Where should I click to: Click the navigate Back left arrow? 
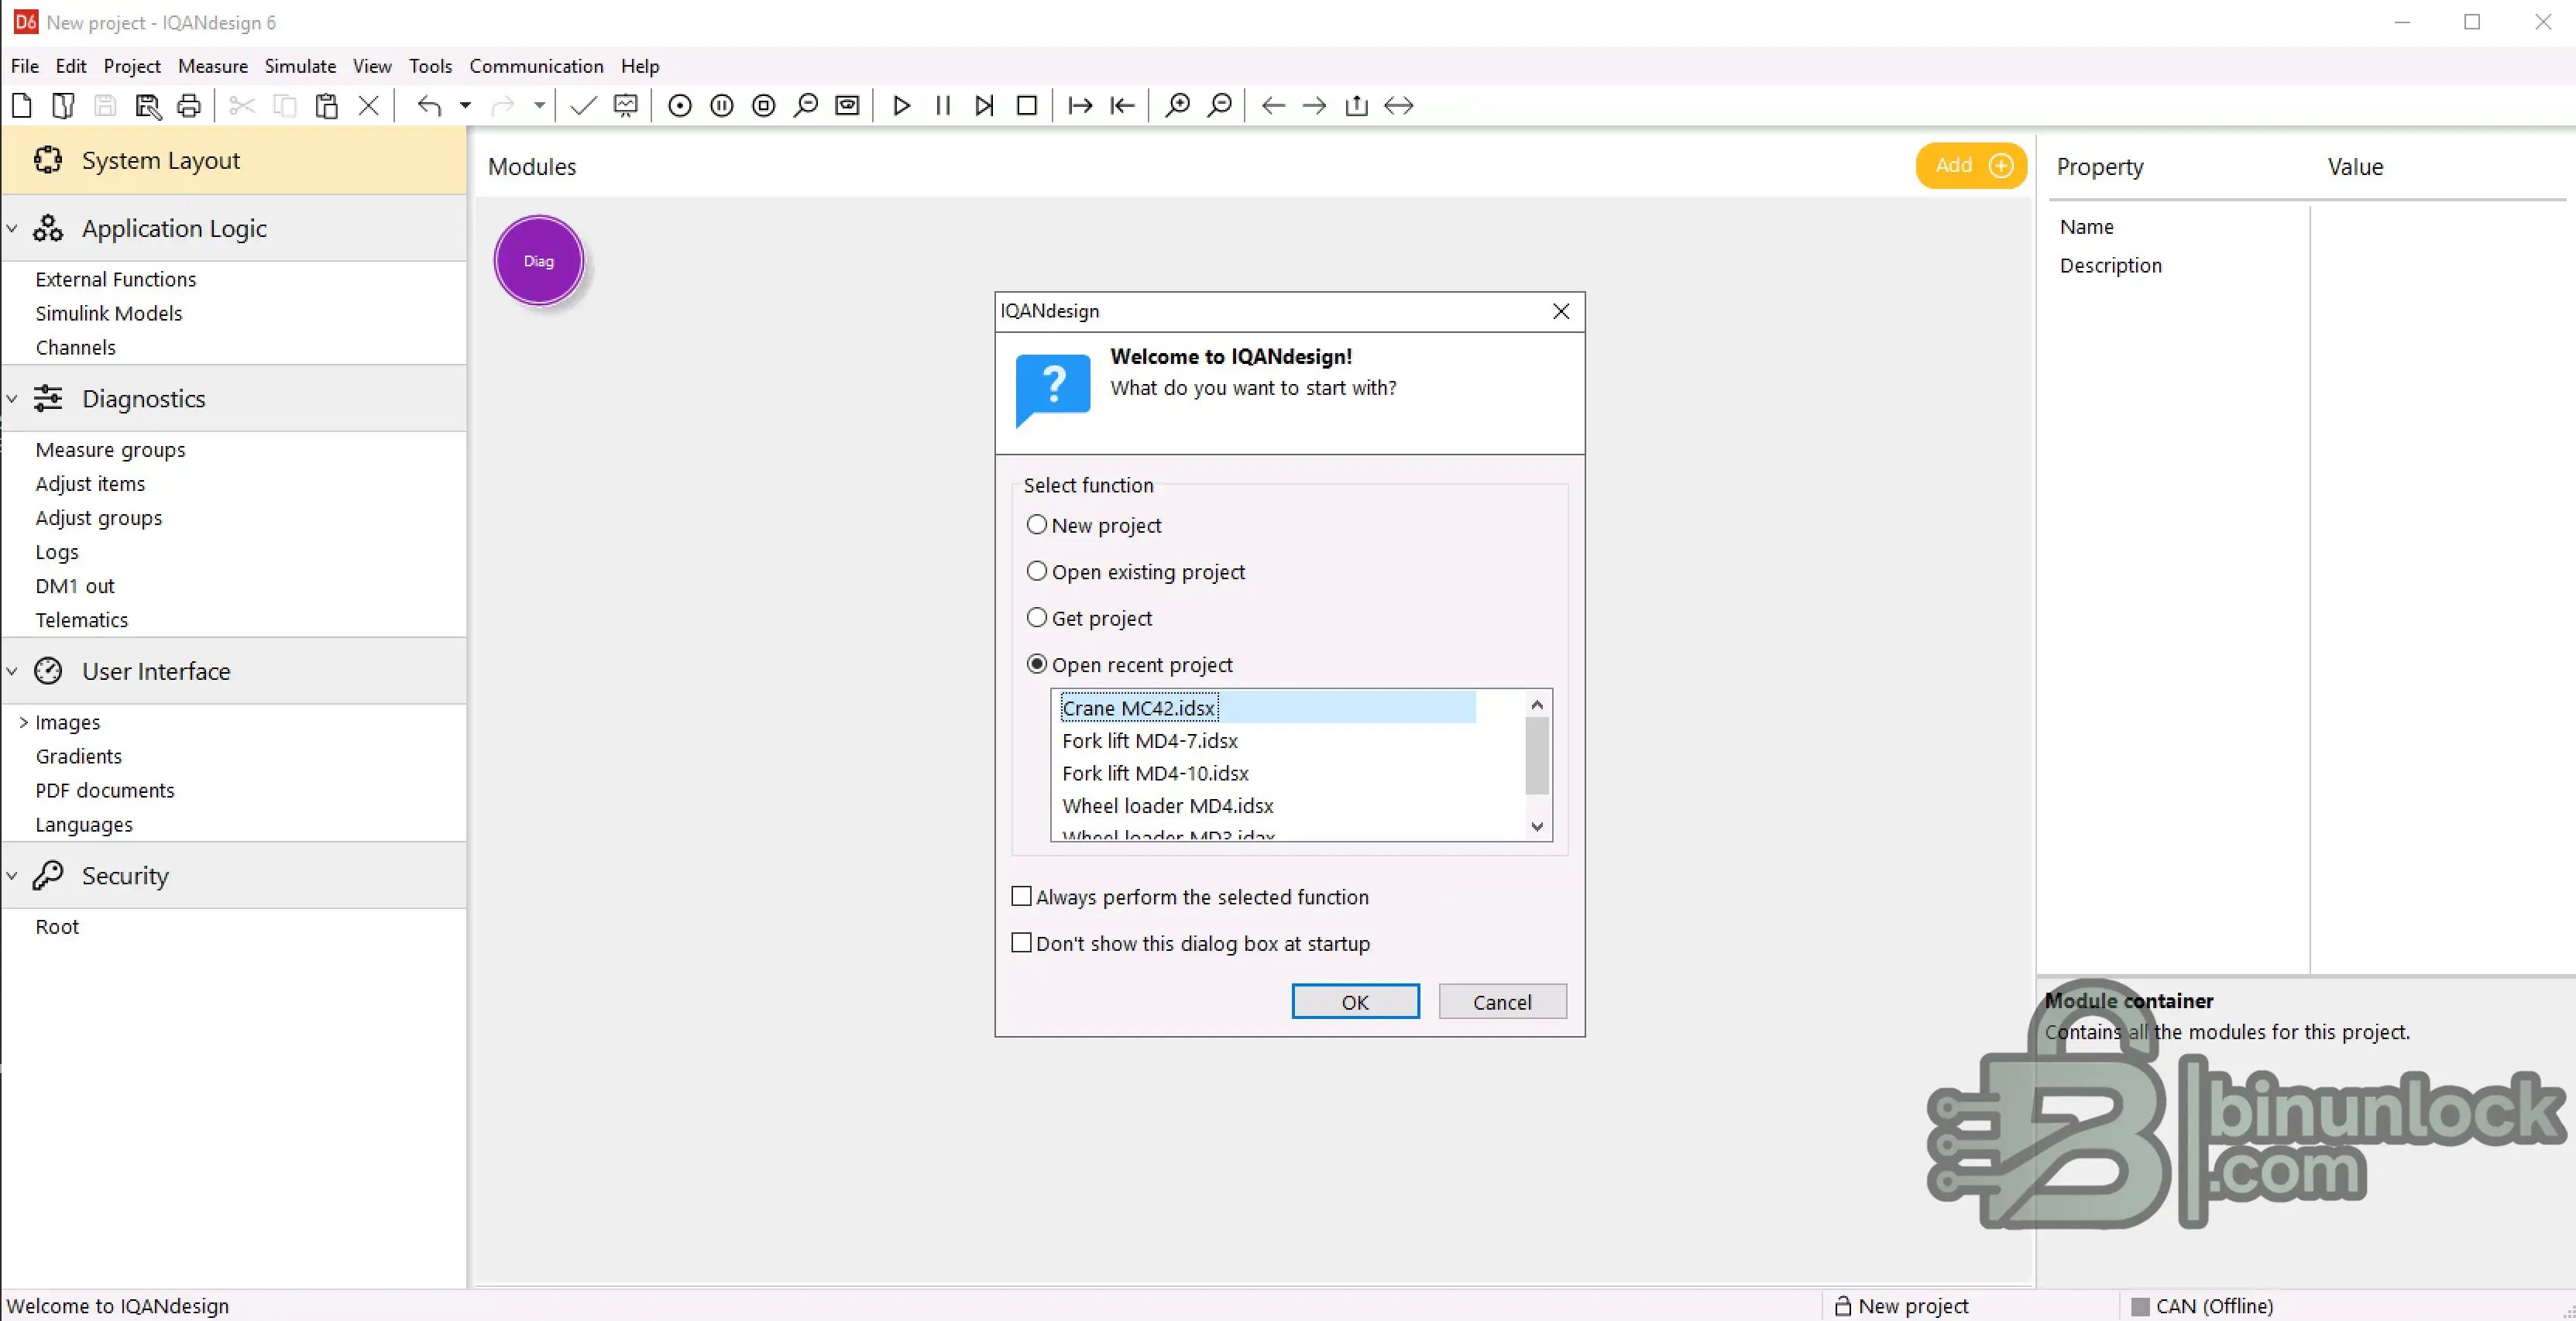1273,105
